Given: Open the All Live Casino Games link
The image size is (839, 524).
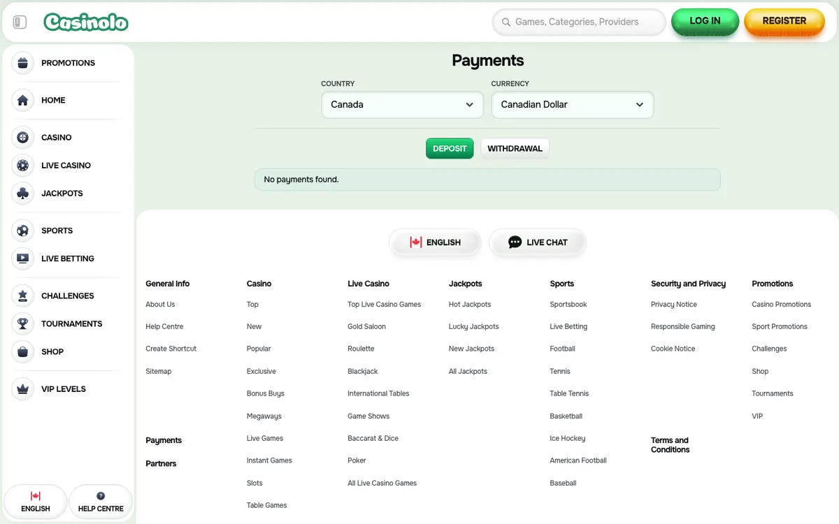Looking at the screenshot, I should [x=382, y=483].
